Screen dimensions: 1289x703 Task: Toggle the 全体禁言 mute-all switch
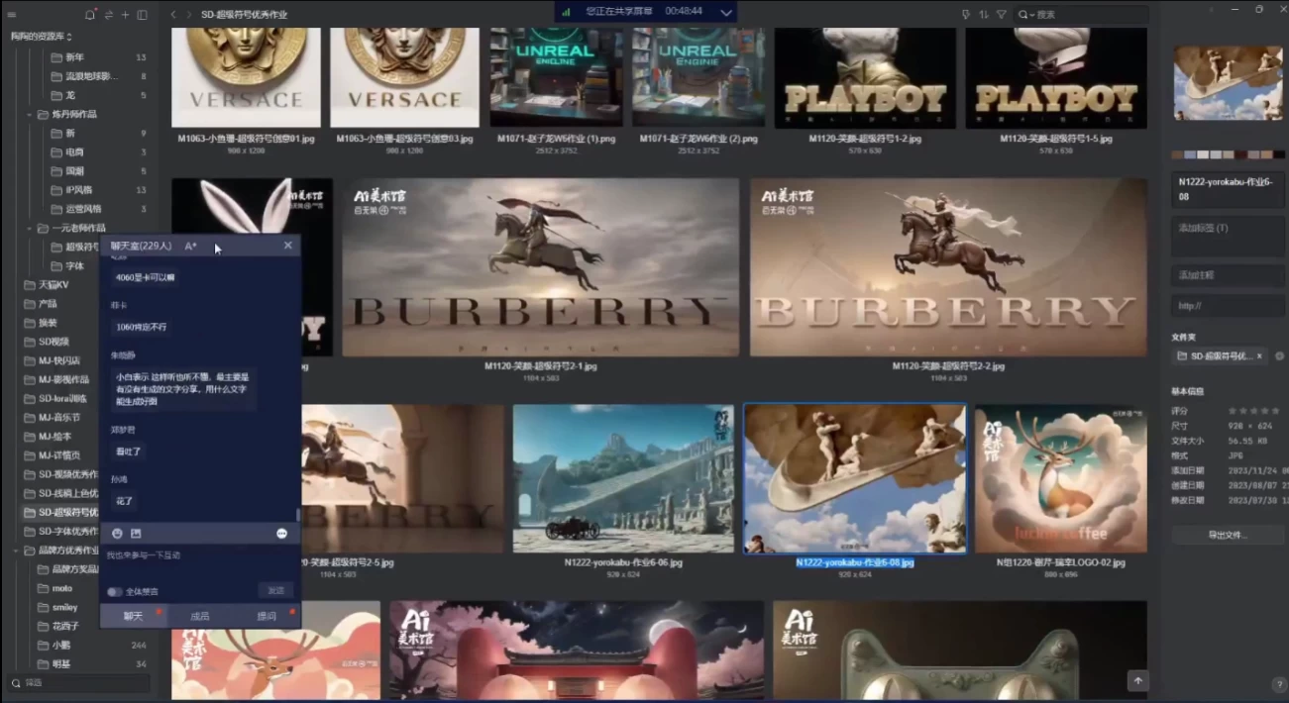click(x=115, y=591)
